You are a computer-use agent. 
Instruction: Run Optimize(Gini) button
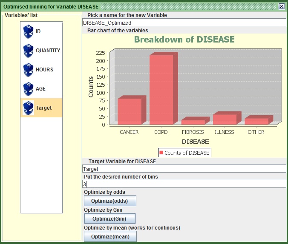click(109, 218)
